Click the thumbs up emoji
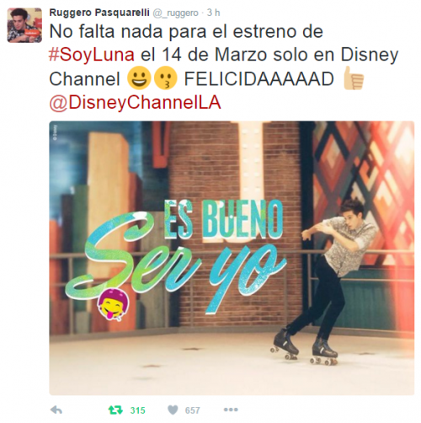The height and width of the screenshot is (423, 421). pos(354,78)
